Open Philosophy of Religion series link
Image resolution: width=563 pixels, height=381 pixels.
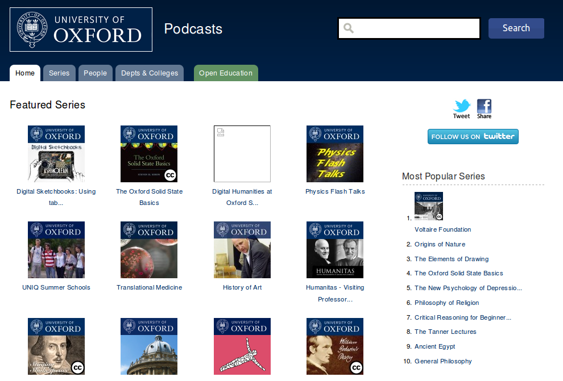(x=446, y=303)
